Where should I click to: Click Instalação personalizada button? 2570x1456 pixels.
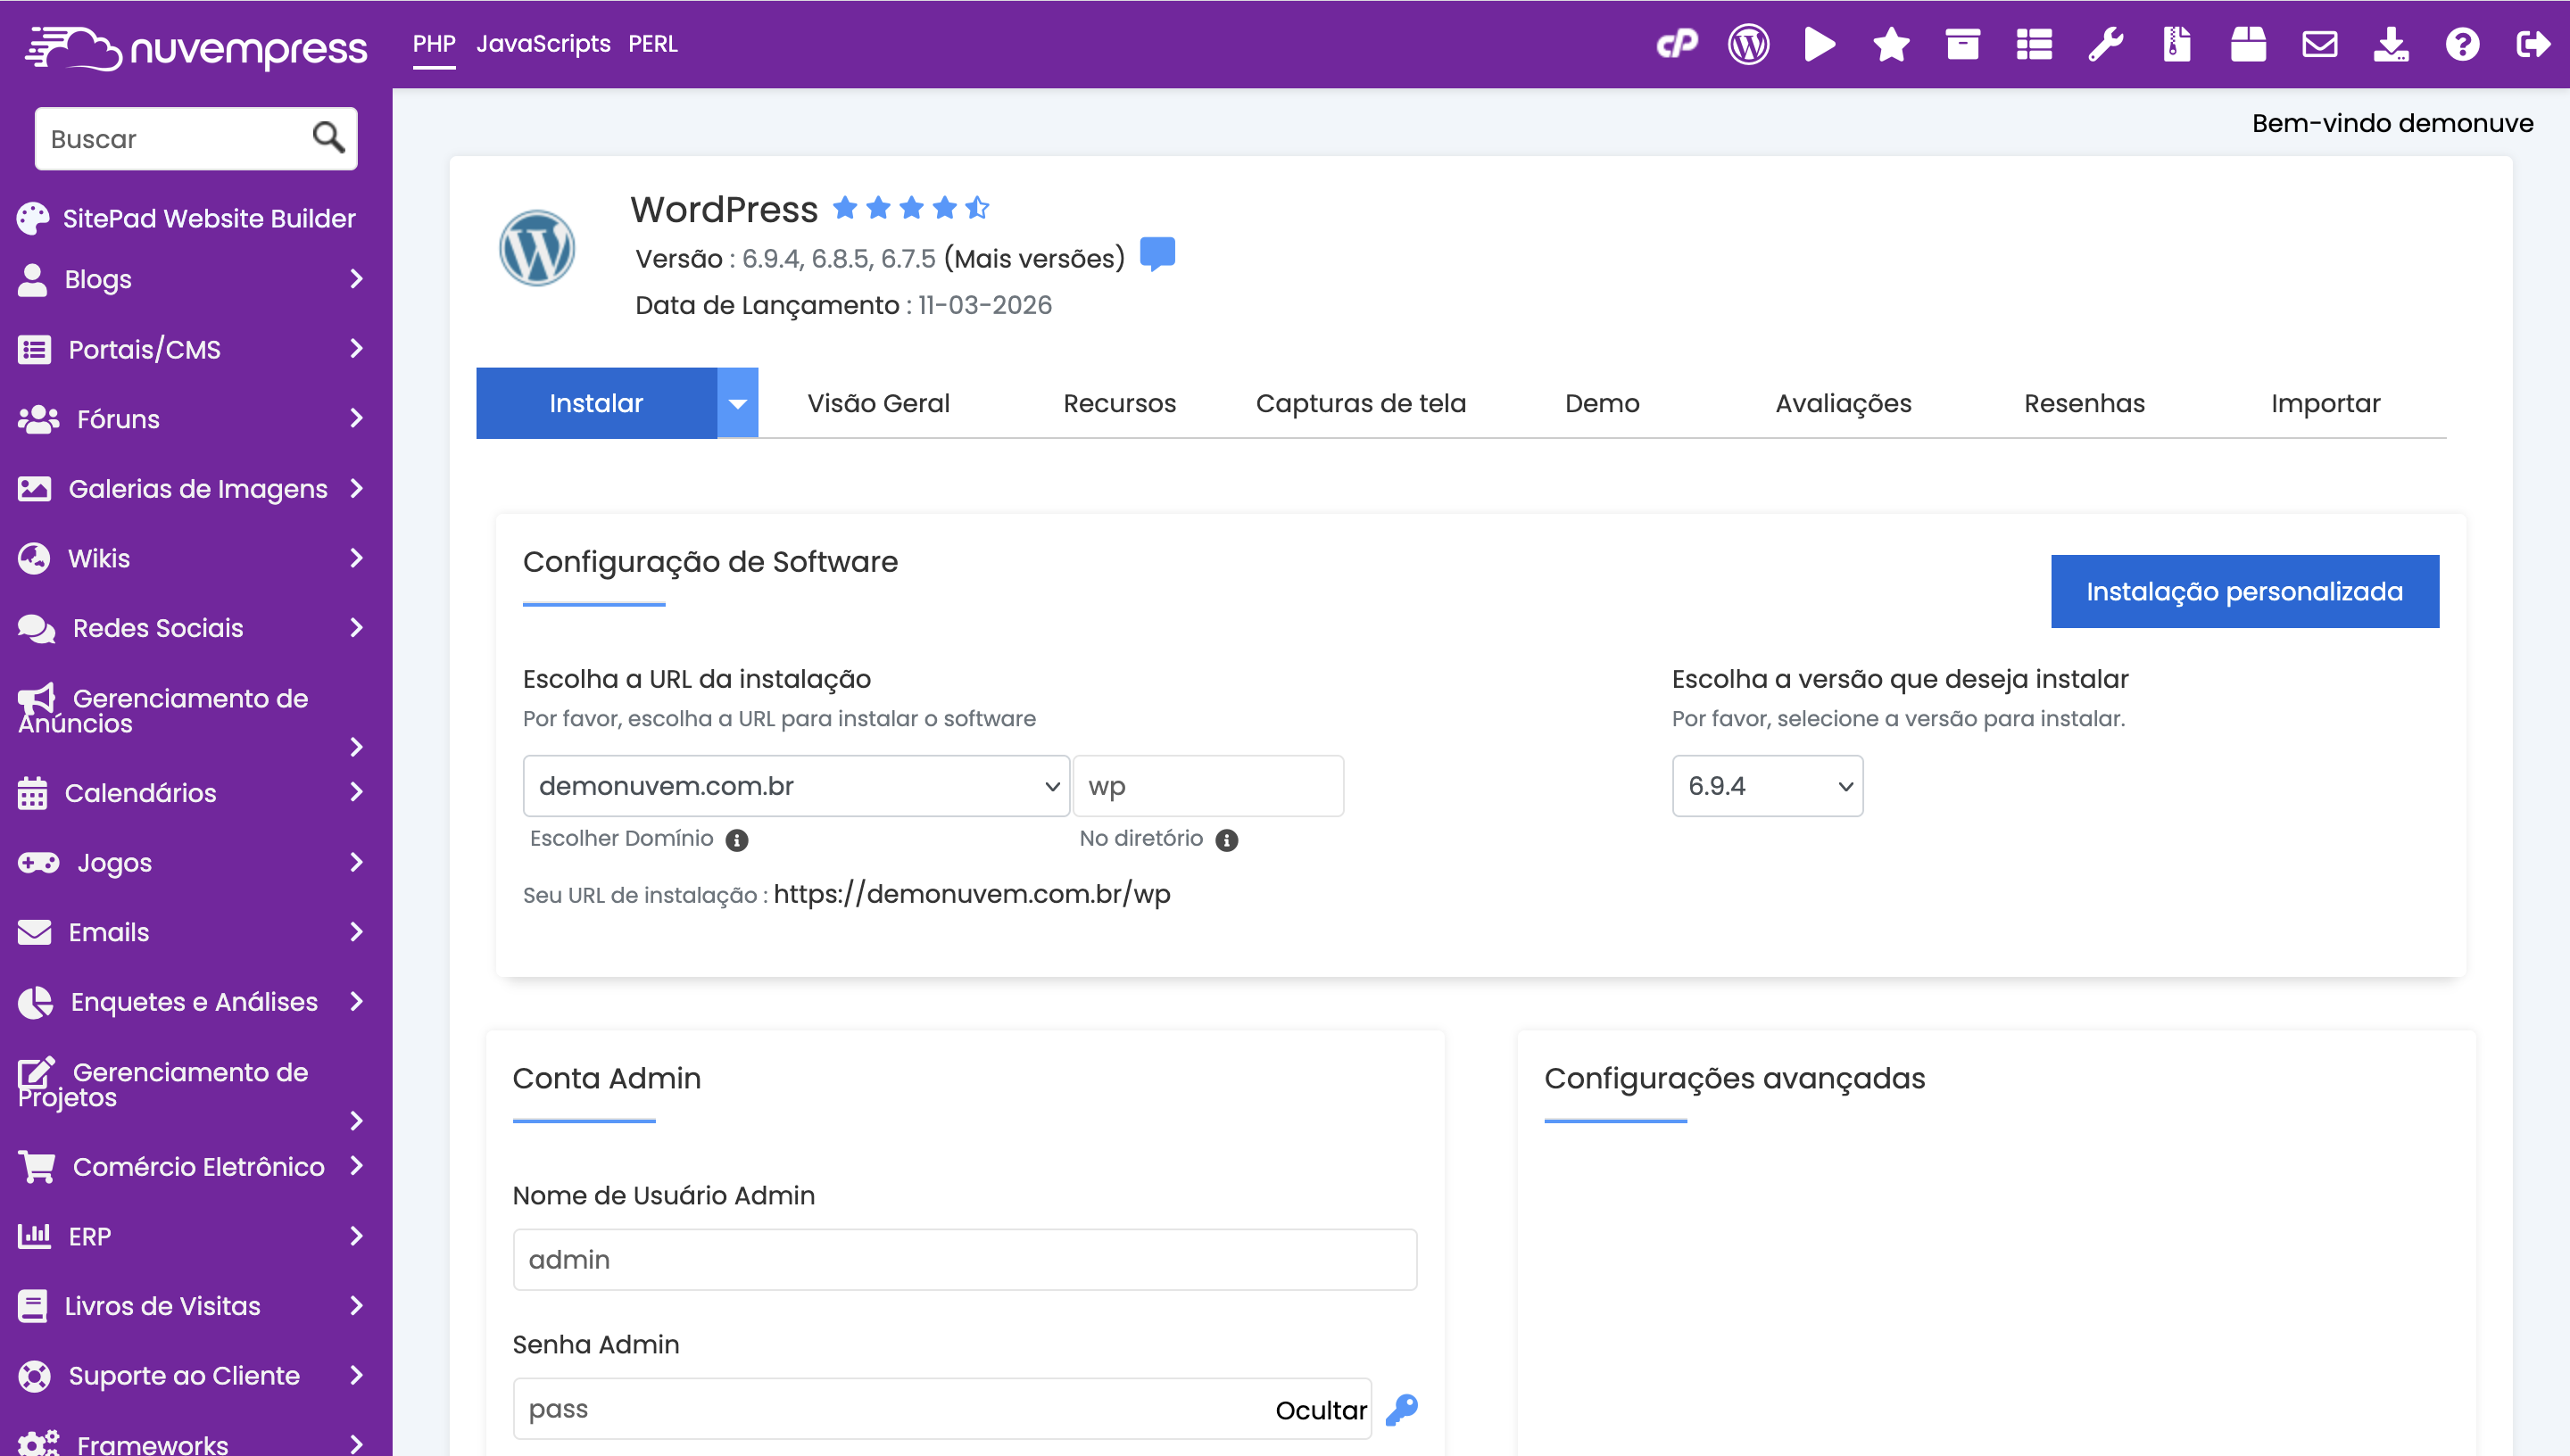[2244, 591]
